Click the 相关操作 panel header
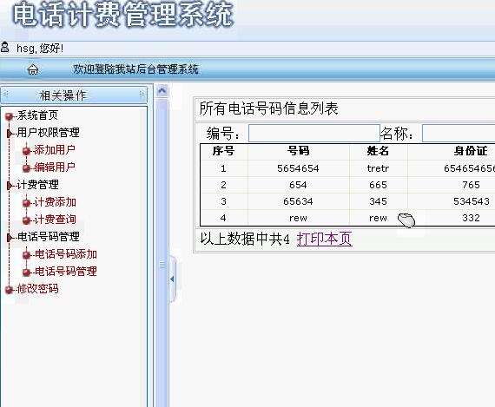This screenshot has width=495, height=407. click(74, 95)
